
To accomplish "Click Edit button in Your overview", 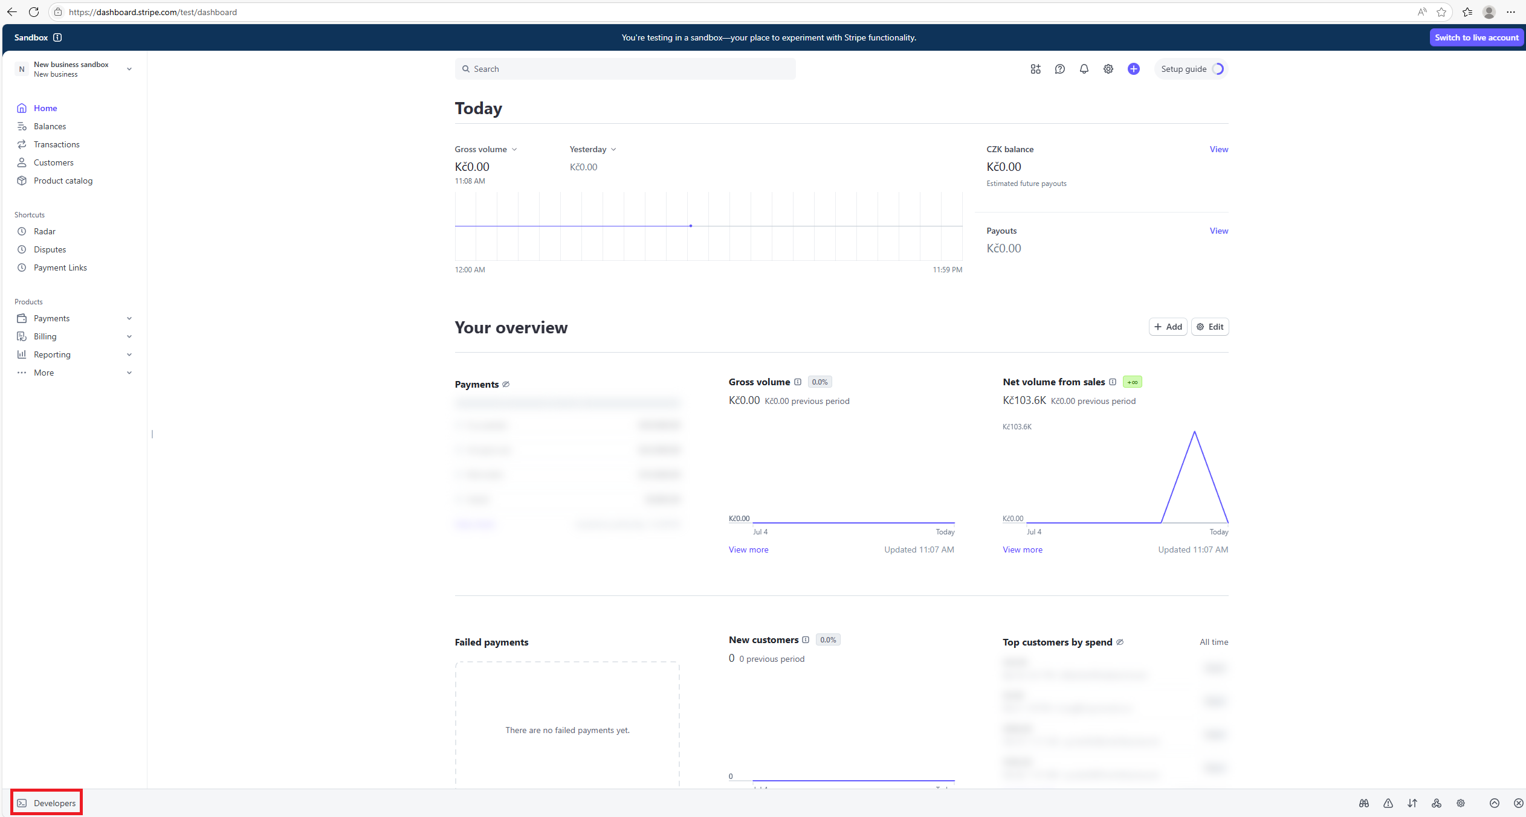I will [x=1210, y=327].
